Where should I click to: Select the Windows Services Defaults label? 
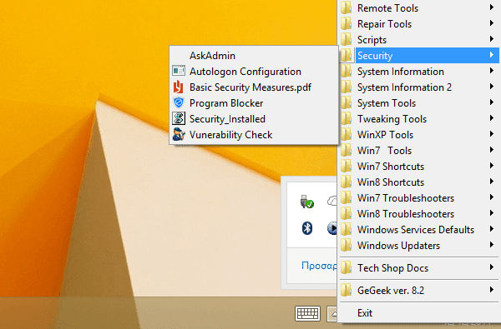pos(415,230)
